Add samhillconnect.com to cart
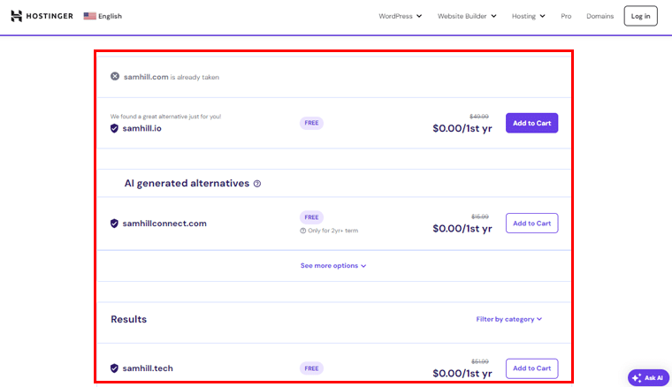 [532, 223]
